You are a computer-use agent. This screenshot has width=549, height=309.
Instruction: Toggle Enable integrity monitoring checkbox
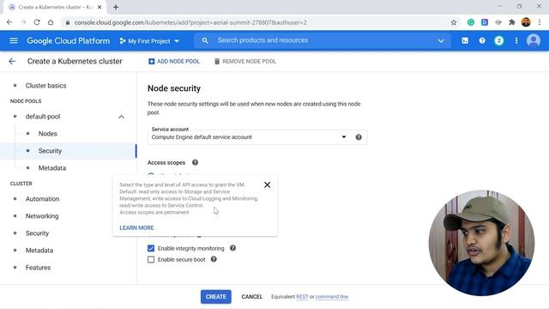coord(151,248)
